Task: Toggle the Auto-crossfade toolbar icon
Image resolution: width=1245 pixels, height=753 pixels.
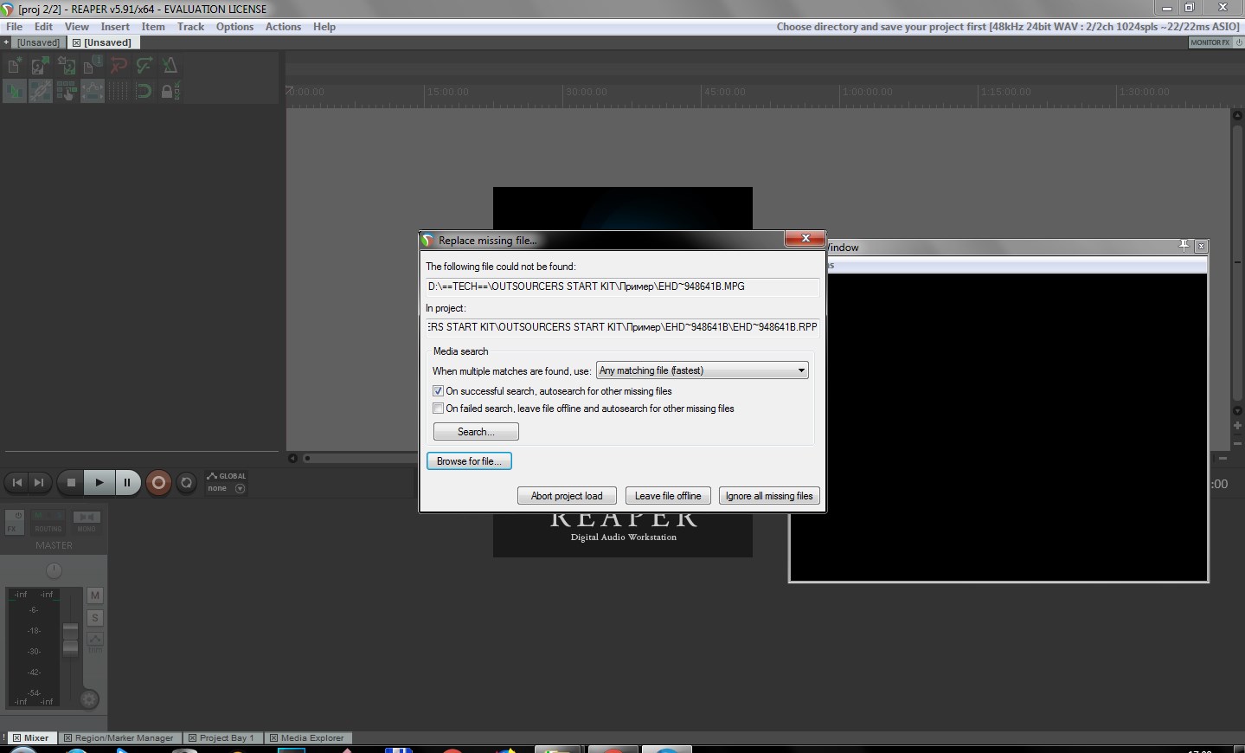Action: coord(15,91)
